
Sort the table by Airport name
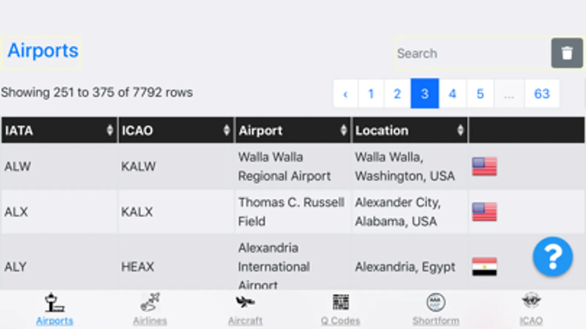pyautogui.click(x=292, y=130)
